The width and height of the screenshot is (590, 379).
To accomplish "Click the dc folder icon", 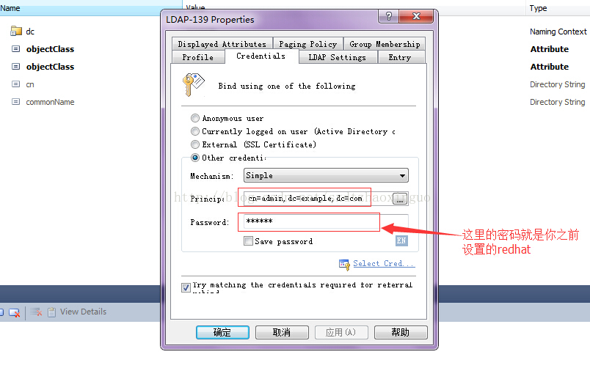I will (x=16, y=32).
